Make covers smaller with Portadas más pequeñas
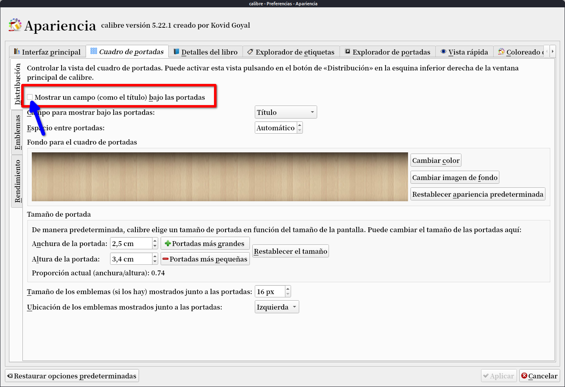Viewport: 565px width, 387px height. point(205,259)
